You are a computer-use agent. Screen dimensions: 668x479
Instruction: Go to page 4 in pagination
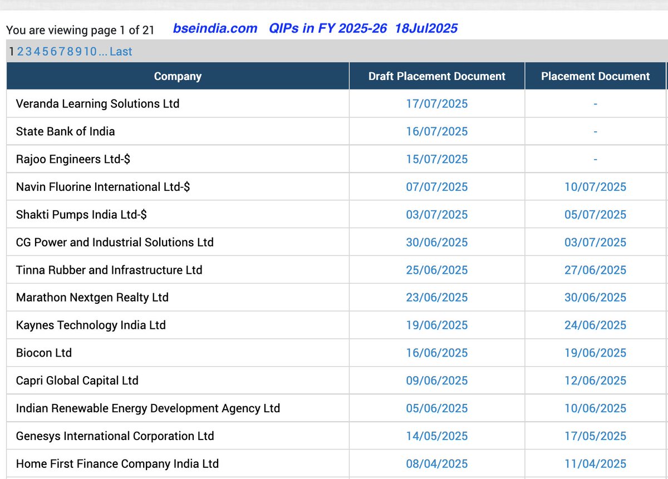[x=37, y=52]
